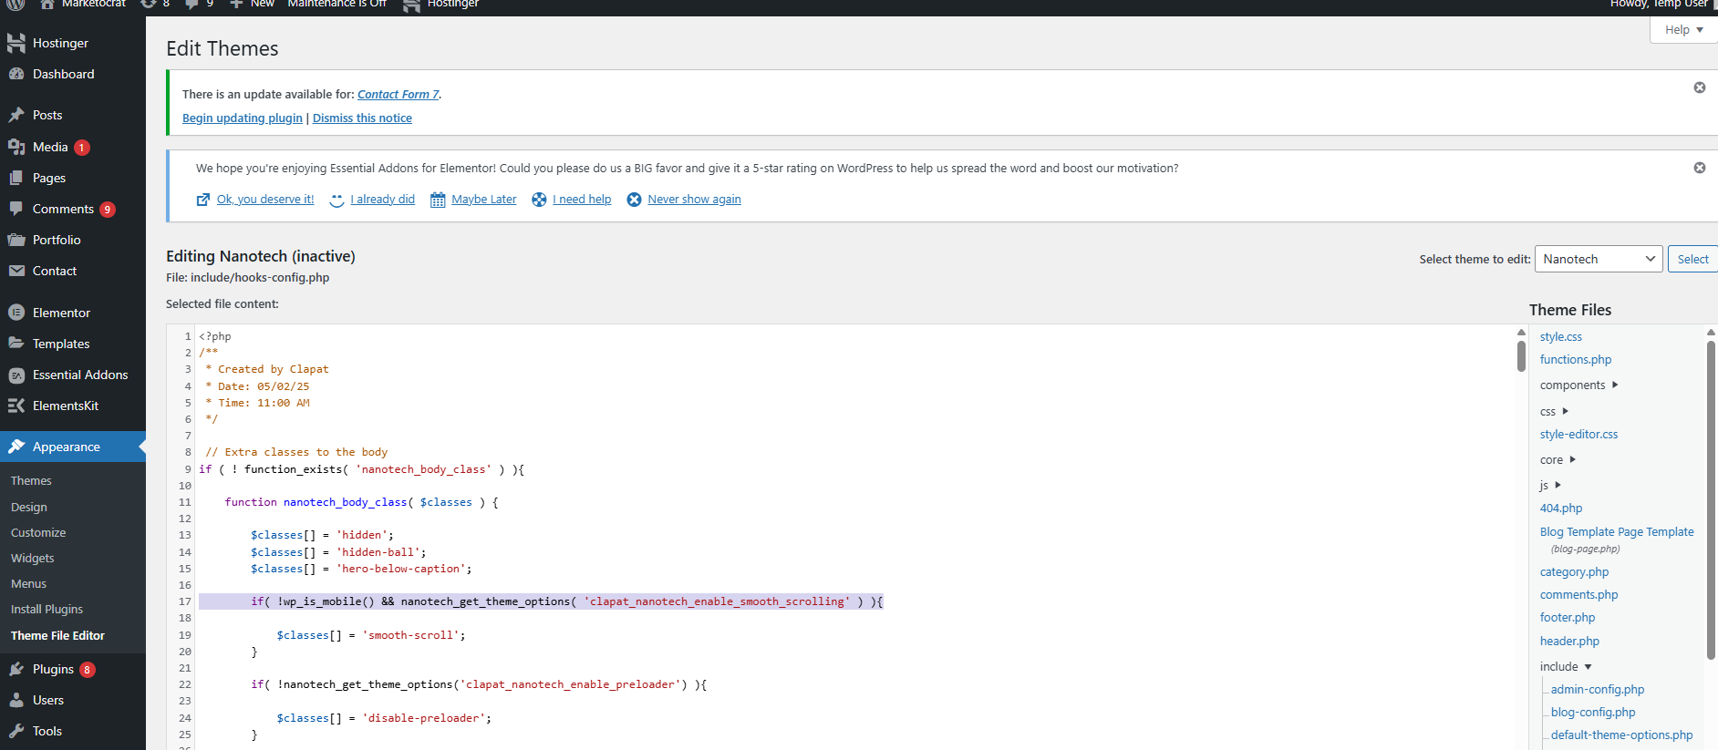The height and width of the screenshot is (750, 1718).
Task: Go to the Widgets submenu item
Action: (x=33, y=558)
